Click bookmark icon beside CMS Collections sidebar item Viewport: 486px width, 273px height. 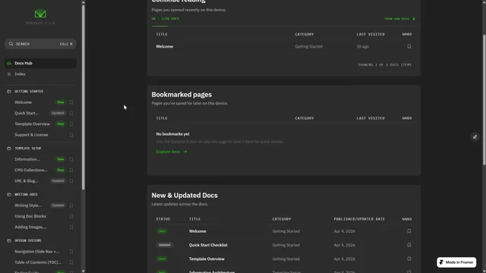point(71,170)
